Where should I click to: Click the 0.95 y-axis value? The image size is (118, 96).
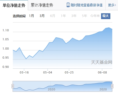click(6, 58)
